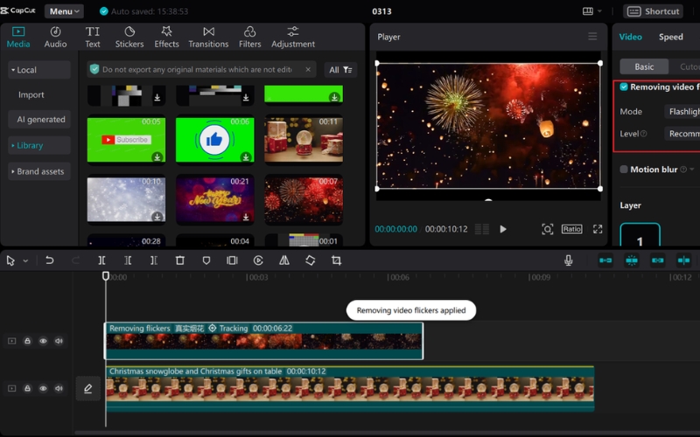700x437 pixels.
Task: Mirror the selected clip
Action: pos(284,260)
